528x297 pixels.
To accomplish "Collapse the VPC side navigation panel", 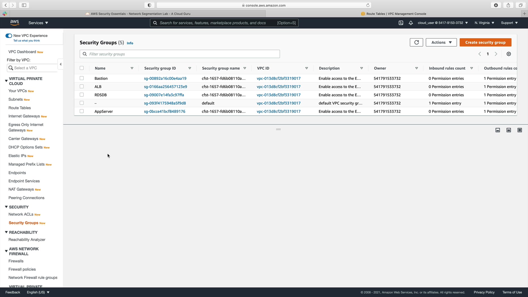I will [x=60, y=64].
